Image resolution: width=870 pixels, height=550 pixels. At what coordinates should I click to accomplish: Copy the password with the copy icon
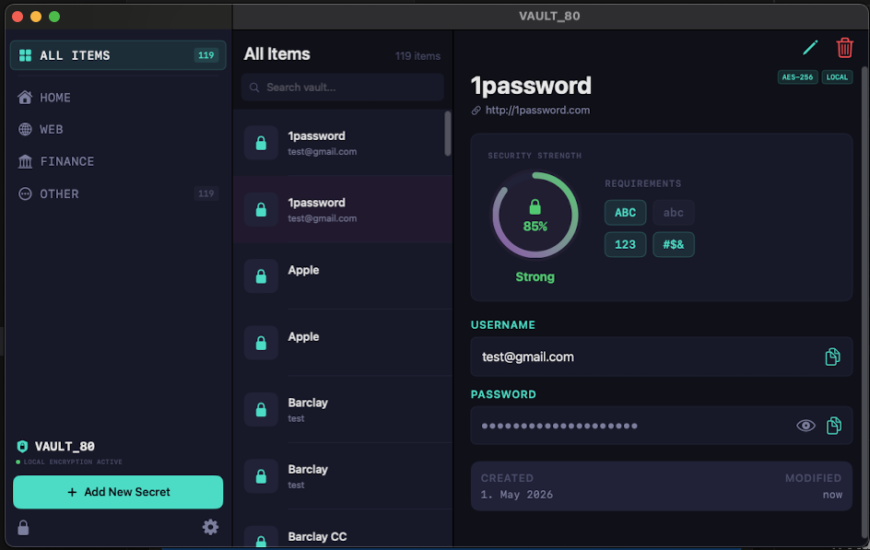click(x=833, y=426)
